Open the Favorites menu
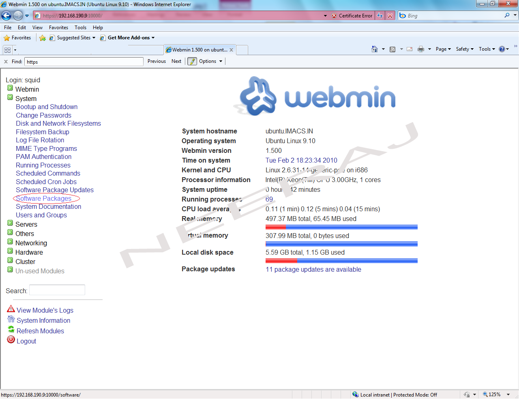519x399 pixels. click(x=58, y=28)
